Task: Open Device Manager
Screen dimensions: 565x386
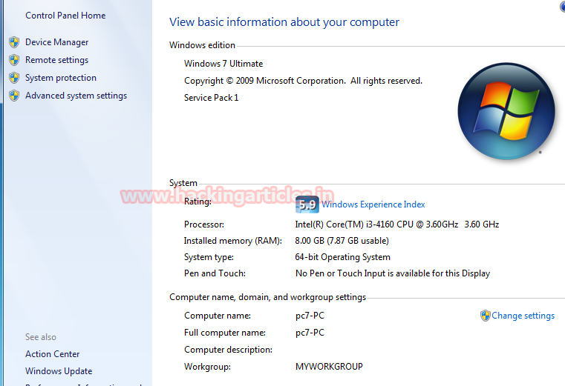Action: coord(56,42)
